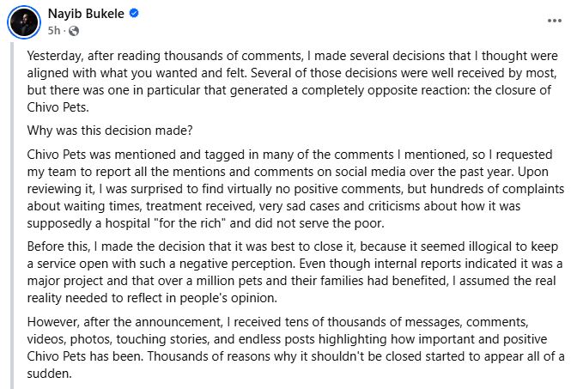This screenshot has width=571, height=389.
Task: Click the paragraph beginning "Chivo Pets was mentioned"
Action: tap(295, 189)
